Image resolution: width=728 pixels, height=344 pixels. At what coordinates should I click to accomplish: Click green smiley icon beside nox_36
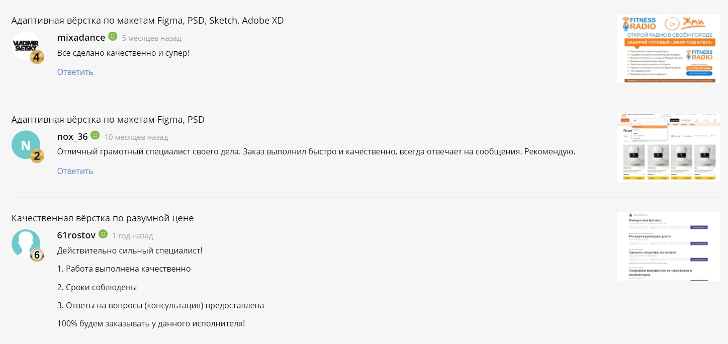point(96,136)
